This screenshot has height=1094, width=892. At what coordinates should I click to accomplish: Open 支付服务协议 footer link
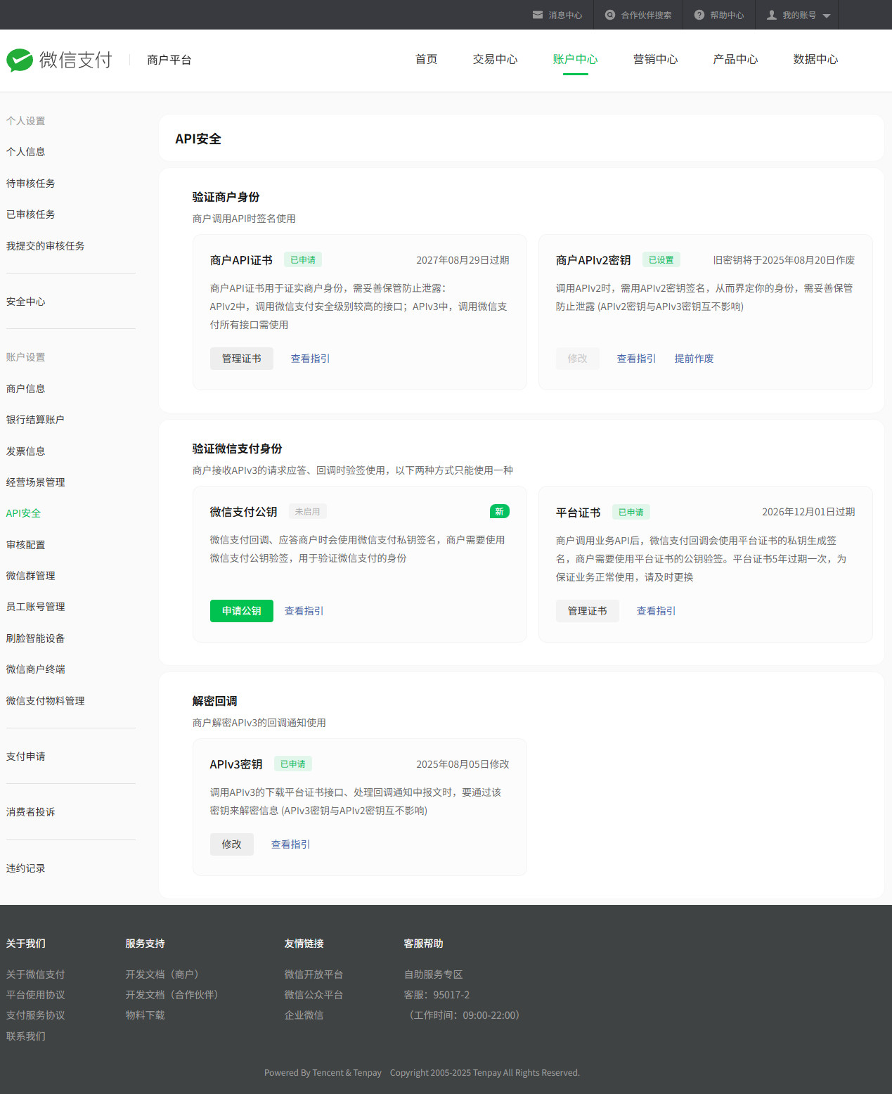click(36, 1015)
